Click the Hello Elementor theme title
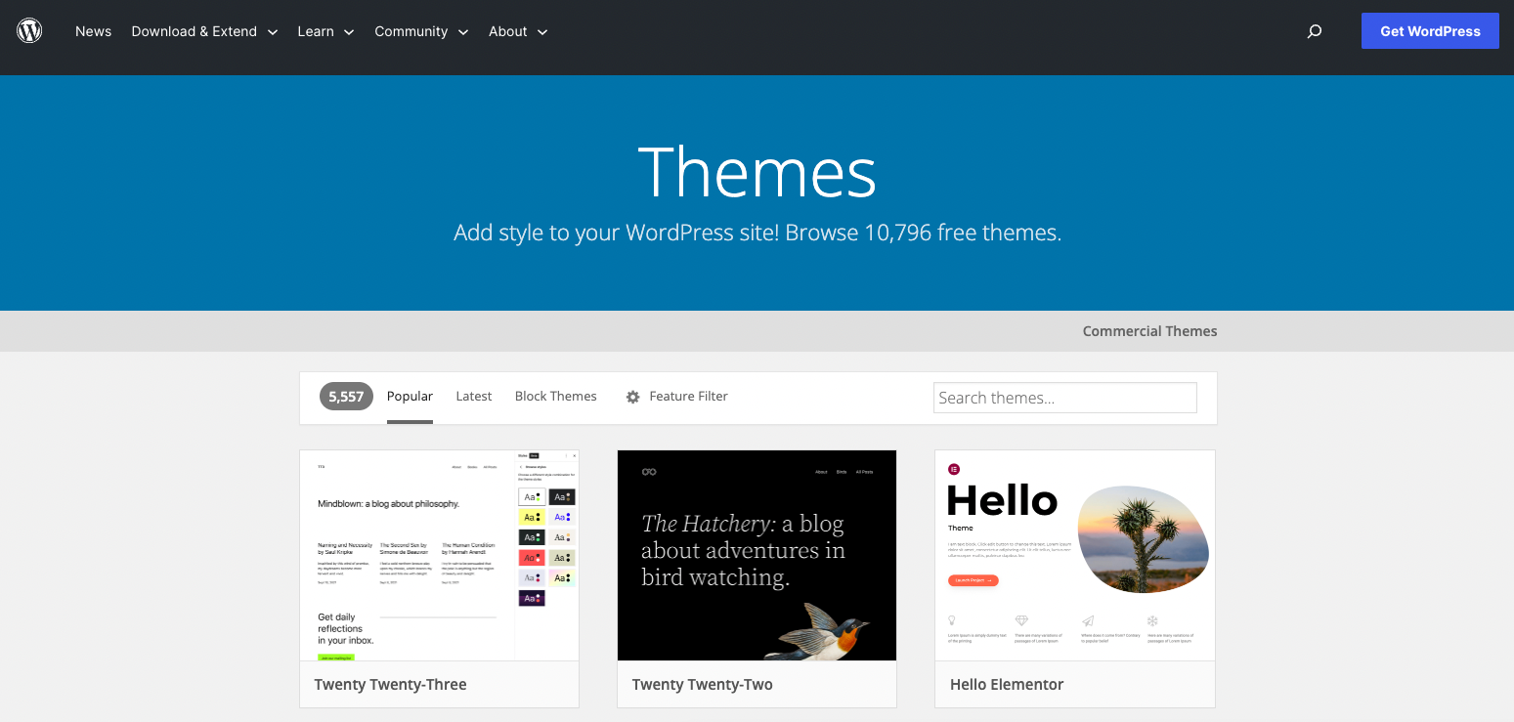This screenshot has height=722, width=1514. pyautogui.click(x=1007, y=684)
